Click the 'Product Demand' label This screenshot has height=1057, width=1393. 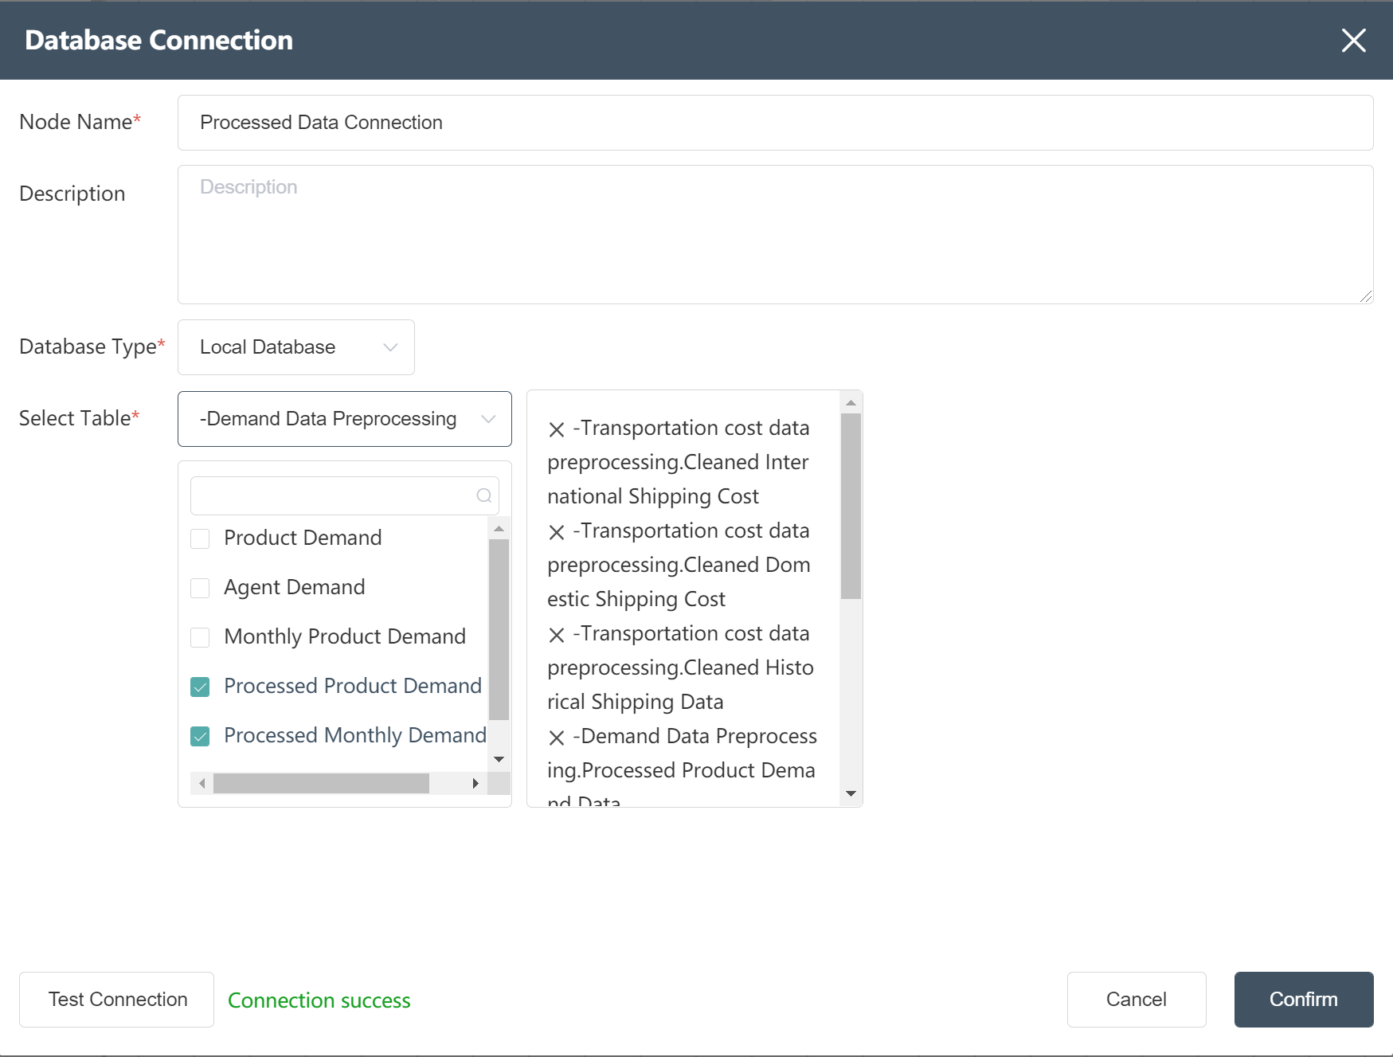(303, 538)
